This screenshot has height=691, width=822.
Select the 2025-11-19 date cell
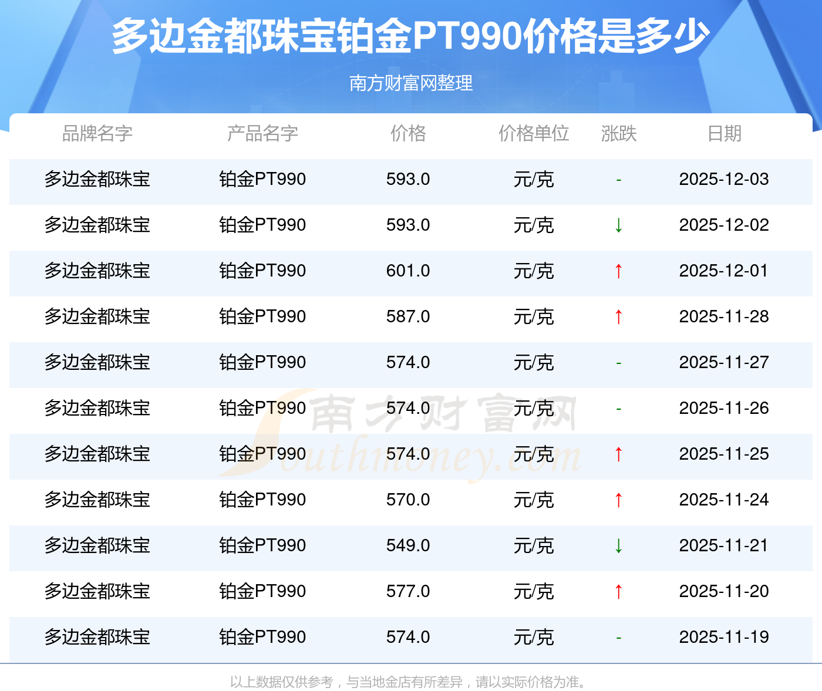coord(724,637)
